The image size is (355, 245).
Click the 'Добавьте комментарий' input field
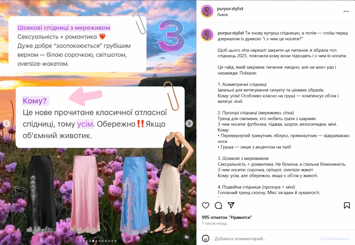(x=265, y=239)
